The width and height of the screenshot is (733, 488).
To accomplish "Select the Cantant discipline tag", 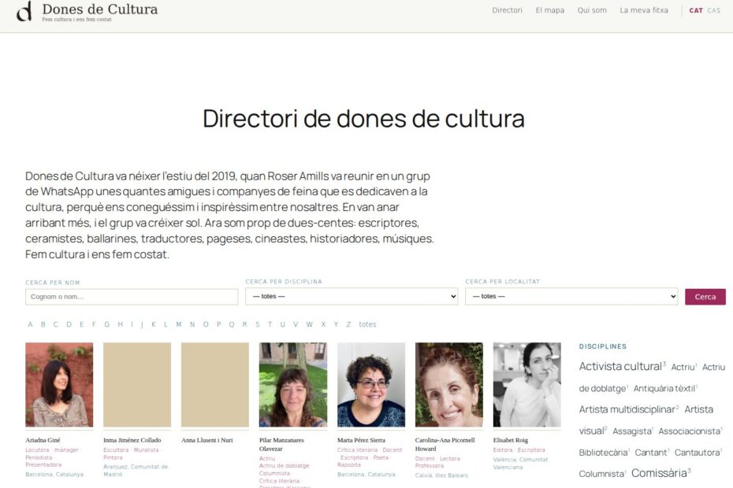I will [650, 453].
